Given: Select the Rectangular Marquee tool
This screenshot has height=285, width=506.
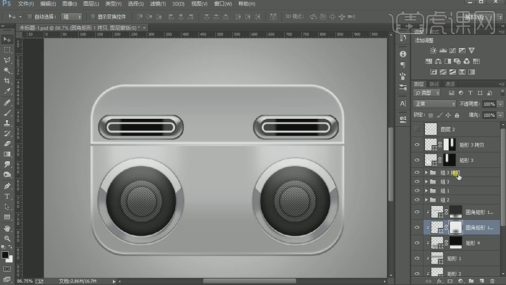Looking at the screenshot, I should (7, 50).
